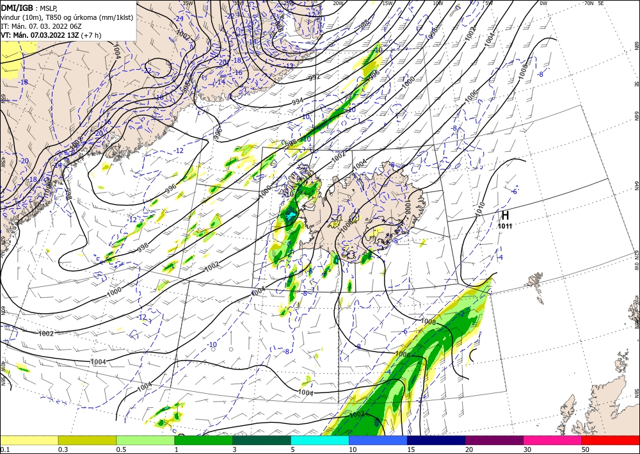Click the '994' isobar label

tap(298, 101)
